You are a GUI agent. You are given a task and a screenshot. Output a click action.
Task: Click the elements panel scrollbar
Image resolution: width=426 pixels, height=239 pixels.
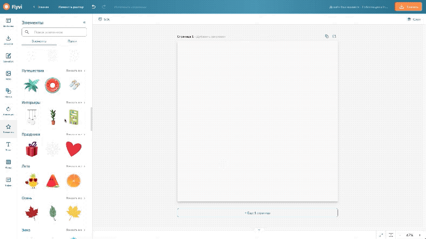tap(92, 119)
